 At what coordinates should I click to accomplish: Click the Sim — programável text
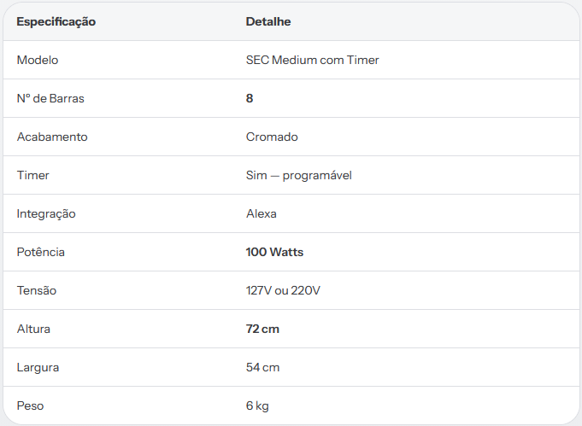299,175
